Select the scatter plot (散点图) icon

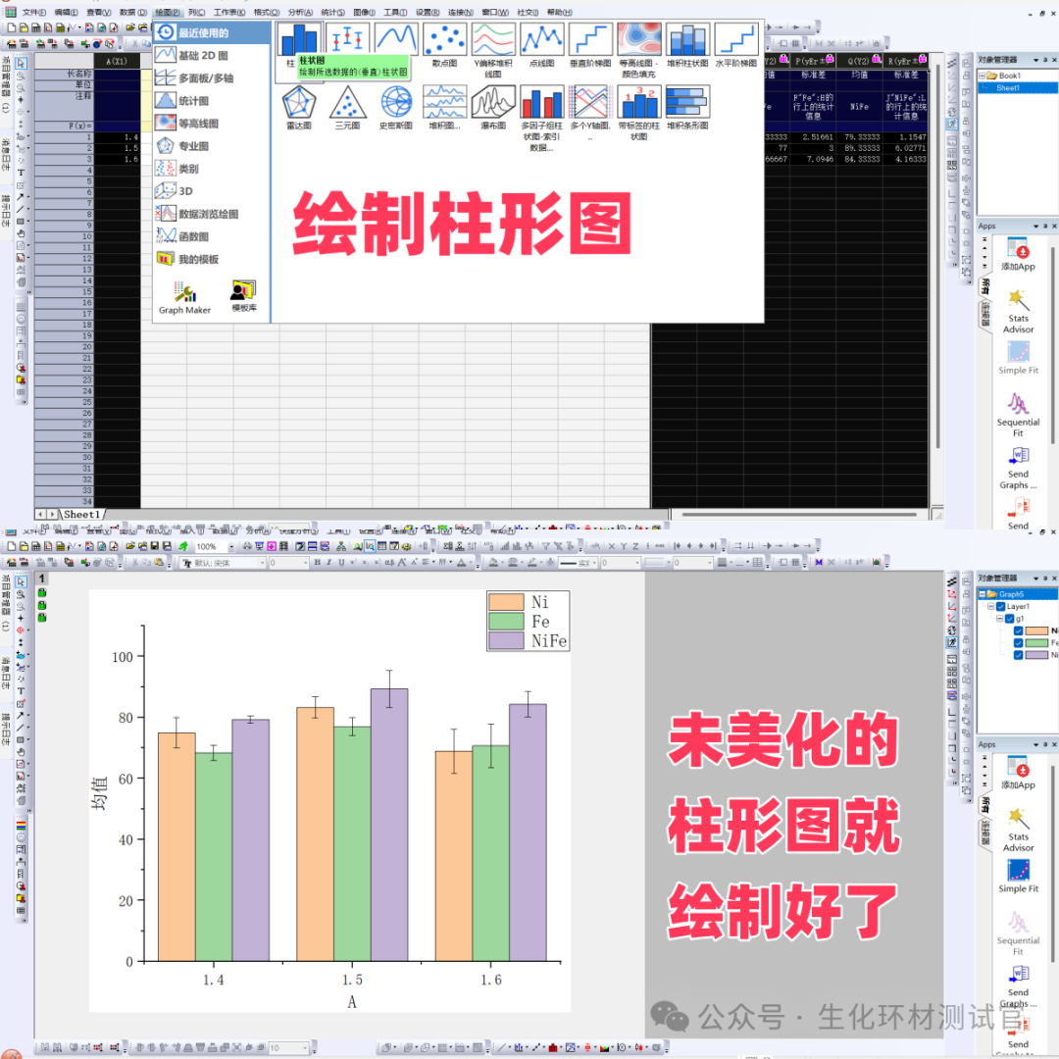444,40
